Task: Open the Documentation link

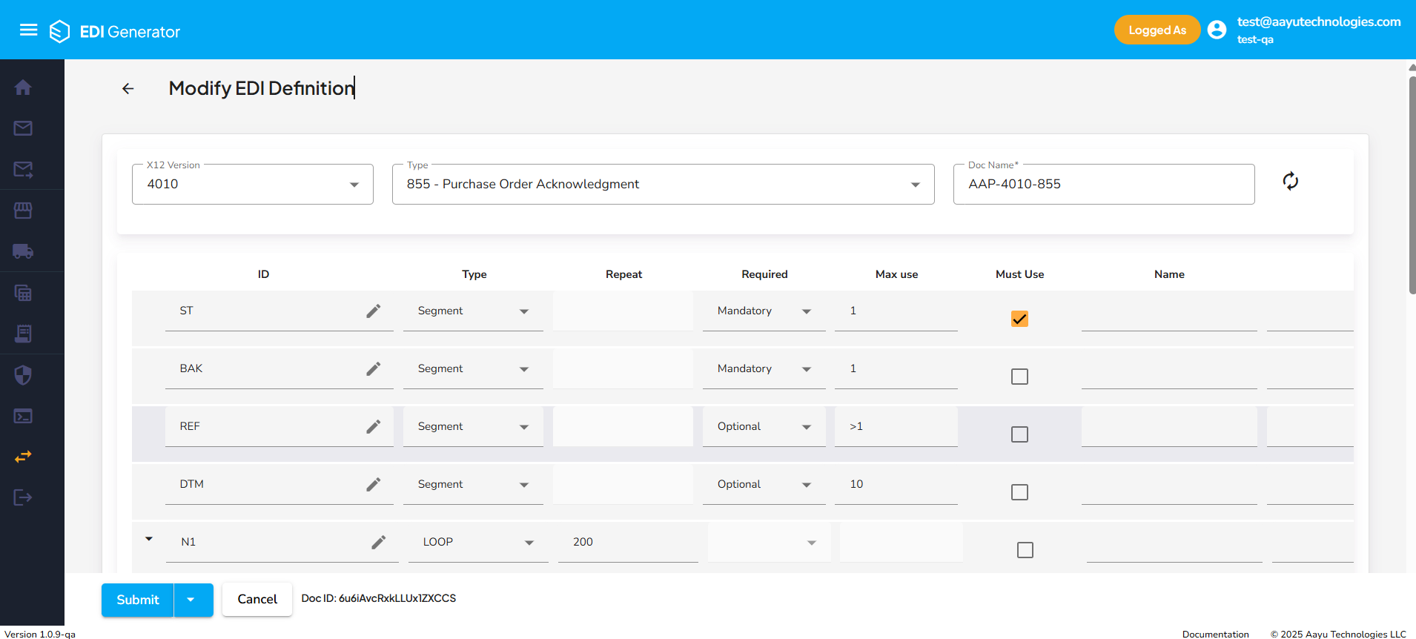Action: pyautogui.click(x=1215, y=634)
